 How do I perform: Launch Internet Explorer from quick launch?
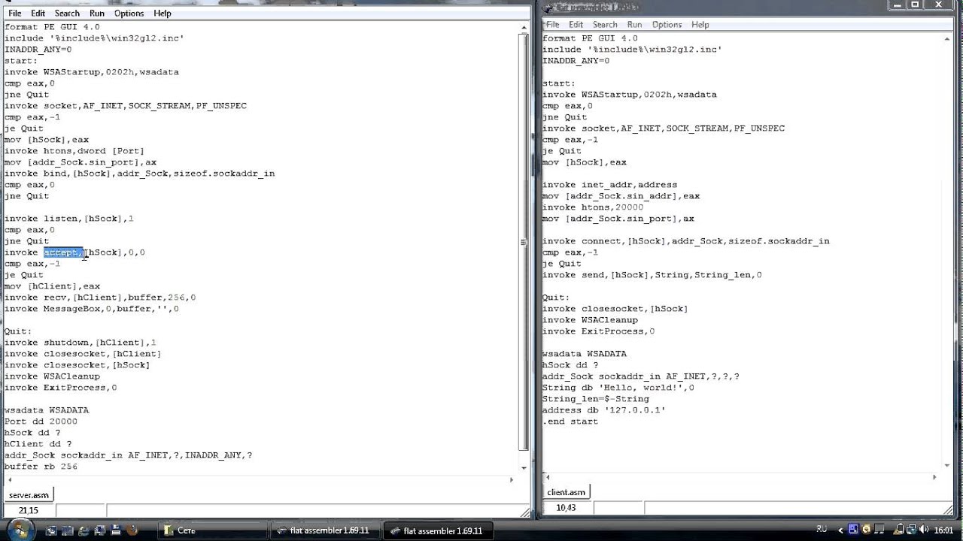(84, 530)
